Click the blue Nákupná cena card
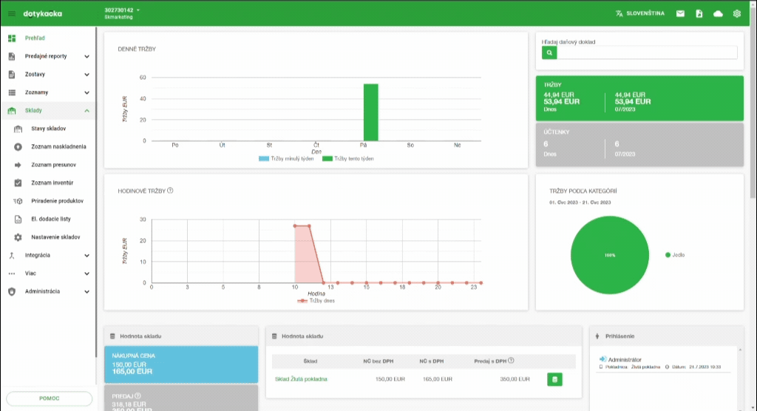The height and width of the screenshot is (411, 757). [181, 364]
